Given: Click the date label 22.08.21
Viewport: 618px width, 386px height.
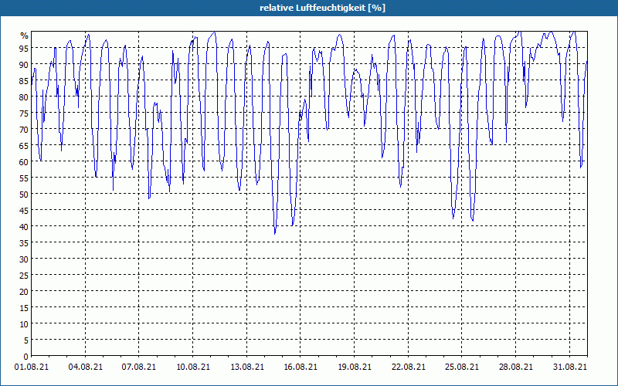Looking at the screenshot, I should [409, 367].
